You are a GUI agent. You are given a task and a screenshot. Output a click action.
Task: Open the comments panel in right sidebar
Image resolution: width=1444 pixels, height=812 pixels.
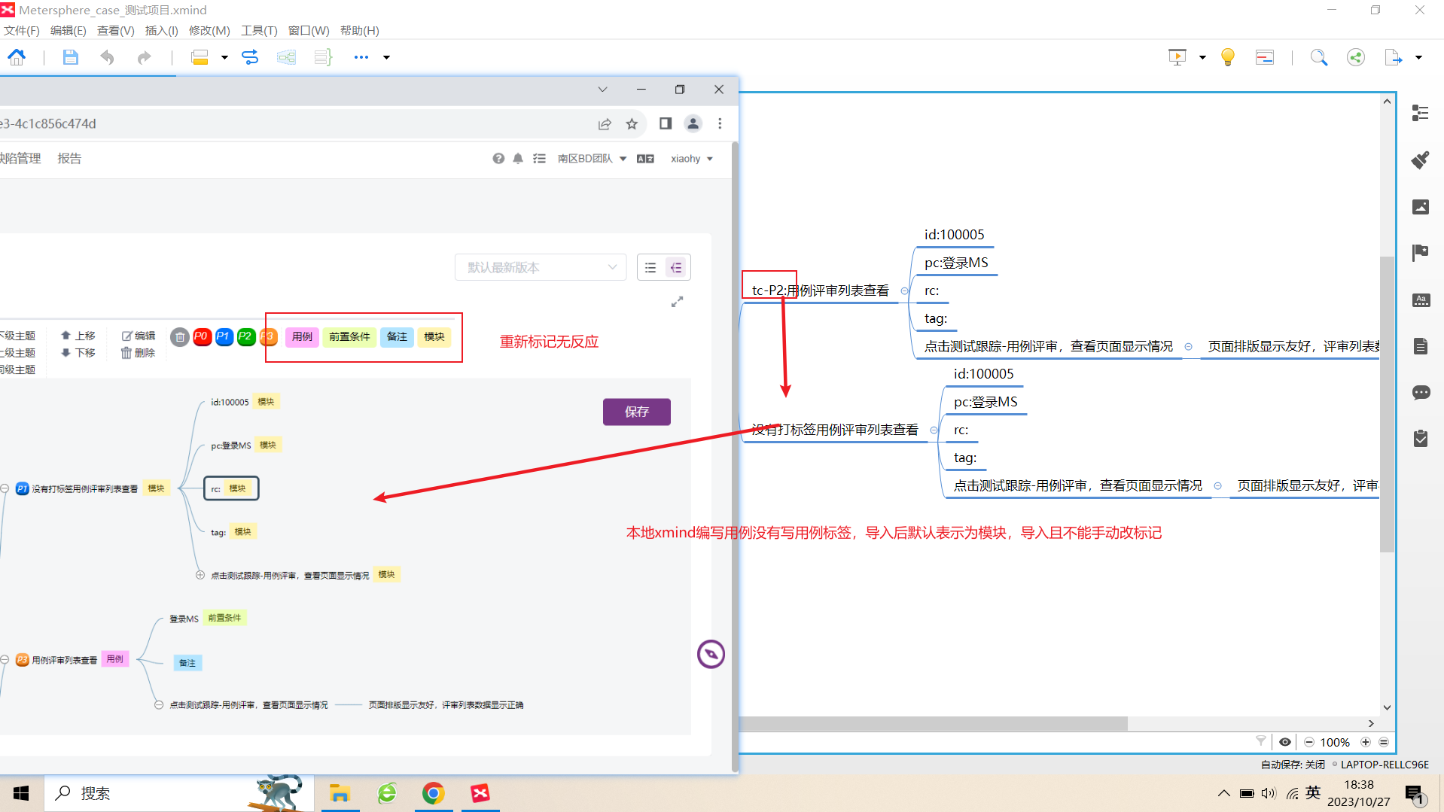tap(1420, 392)
